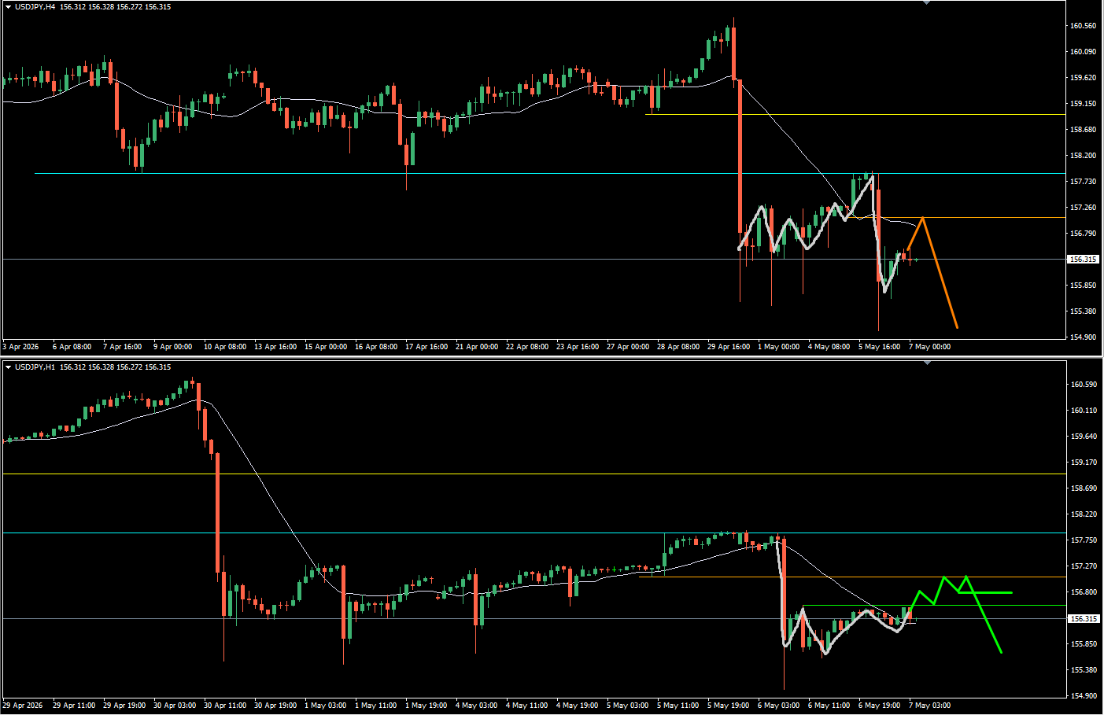The height and width of the screenshot is (715, 1104).
Task: Click the 160.590 label on H1 price scale
Action: pos(1084,384)
